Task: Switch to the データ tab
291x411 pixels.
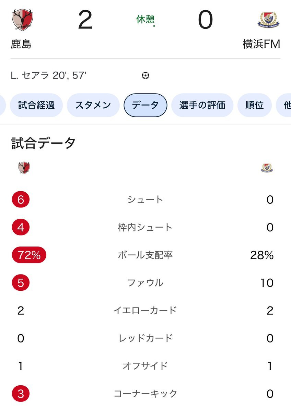Action: (x=145, y=105)
